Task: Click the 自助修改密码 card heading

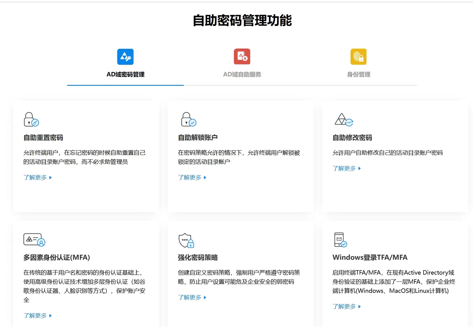Action: tap(352, 138)
